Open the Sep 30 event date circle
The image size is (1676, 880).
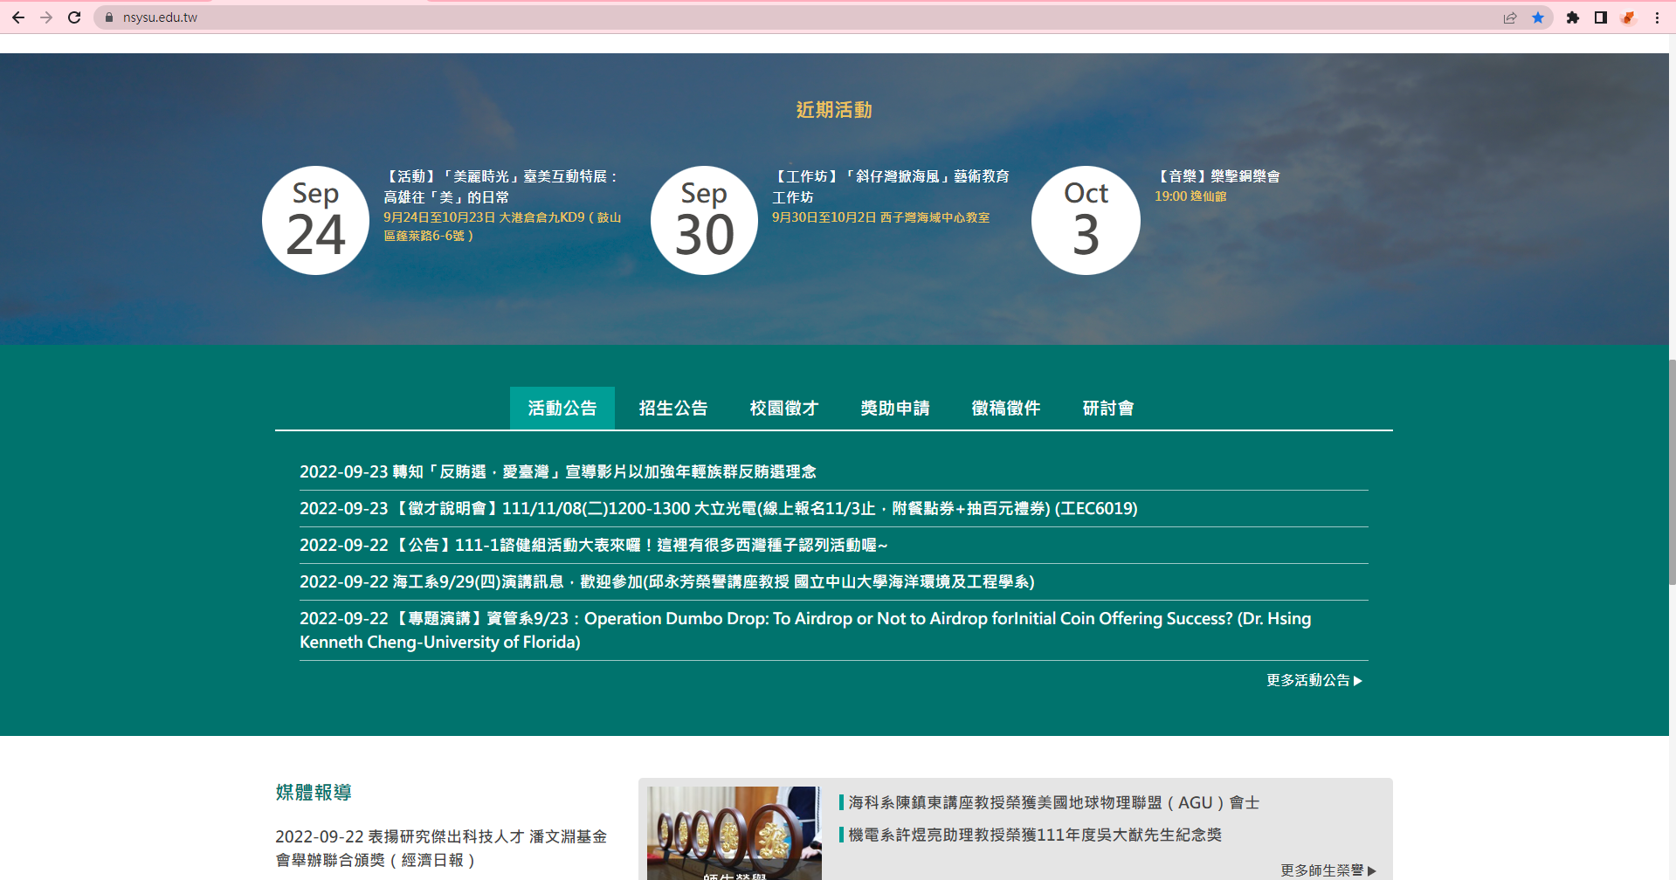(x=704, y=220)
